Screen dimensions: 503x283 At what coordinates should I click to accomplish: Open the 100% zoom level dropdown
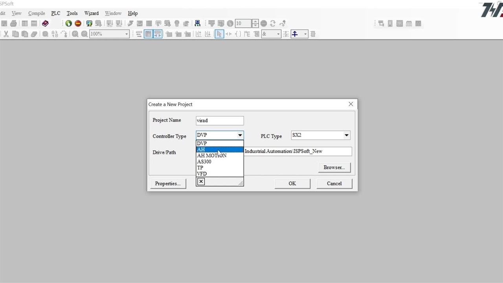pos(127,34)
